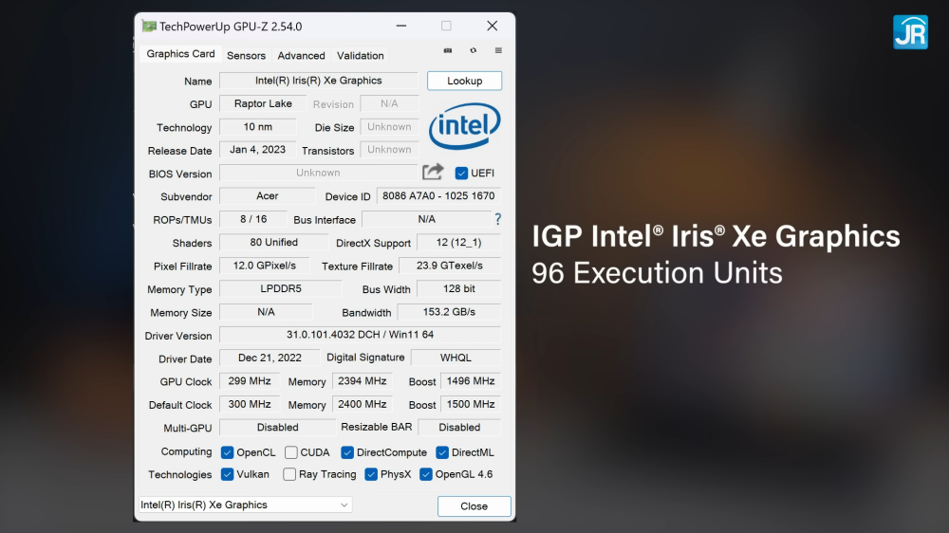
Task: Click the Pixel Fillrate 12.0 GPixel/s field
Action: (265, 266)
